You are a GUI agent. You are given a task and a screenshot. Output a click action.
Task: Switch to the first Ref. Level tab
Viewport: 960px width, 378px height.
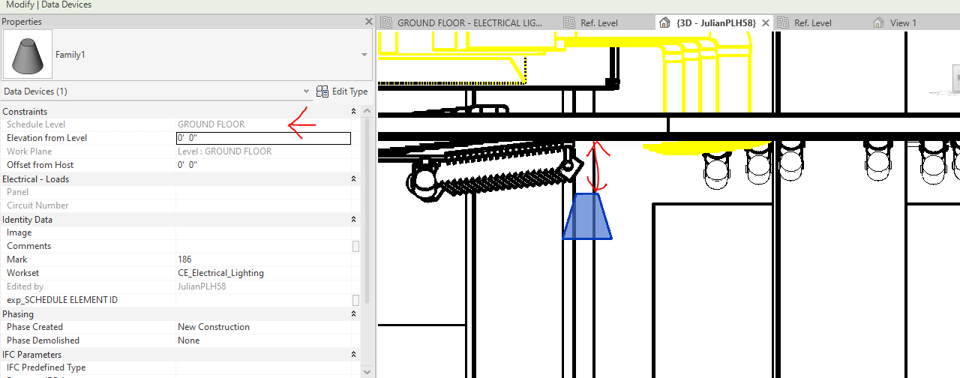pos(599,23)
